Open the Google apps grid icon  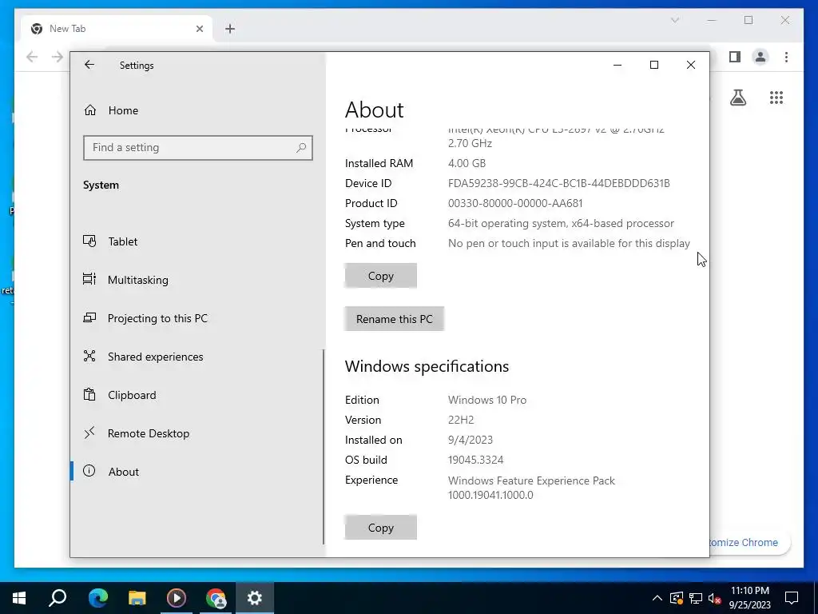click(776, 97)
